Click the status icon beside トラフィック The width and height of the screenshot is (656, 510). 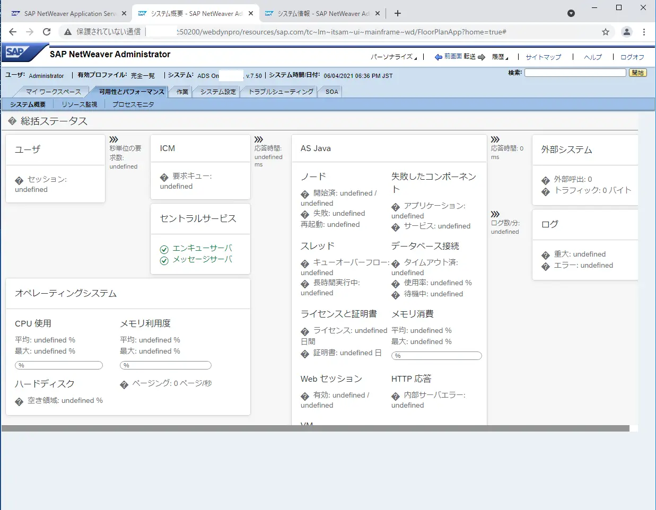tap(546, 191)
